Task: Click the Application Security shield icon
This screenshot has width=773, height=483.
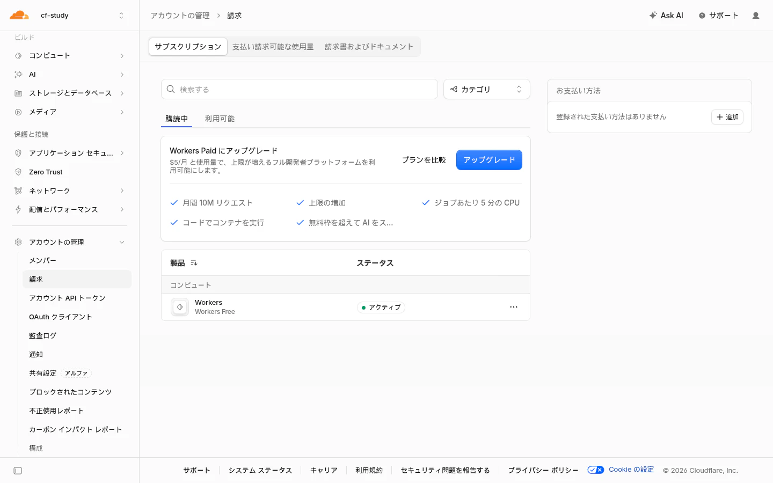Action: pos(18,153)
